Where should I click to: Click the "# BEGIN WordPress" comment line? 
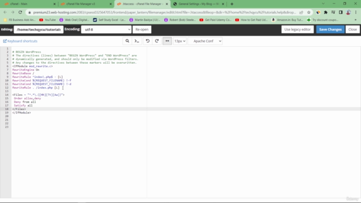[27, 52]
